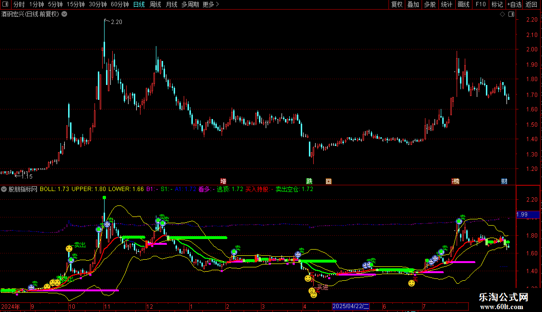Click the 1.15 low price label
This screenshot has width=542, height=312.
pyautogui.click(x=27, y=177)
